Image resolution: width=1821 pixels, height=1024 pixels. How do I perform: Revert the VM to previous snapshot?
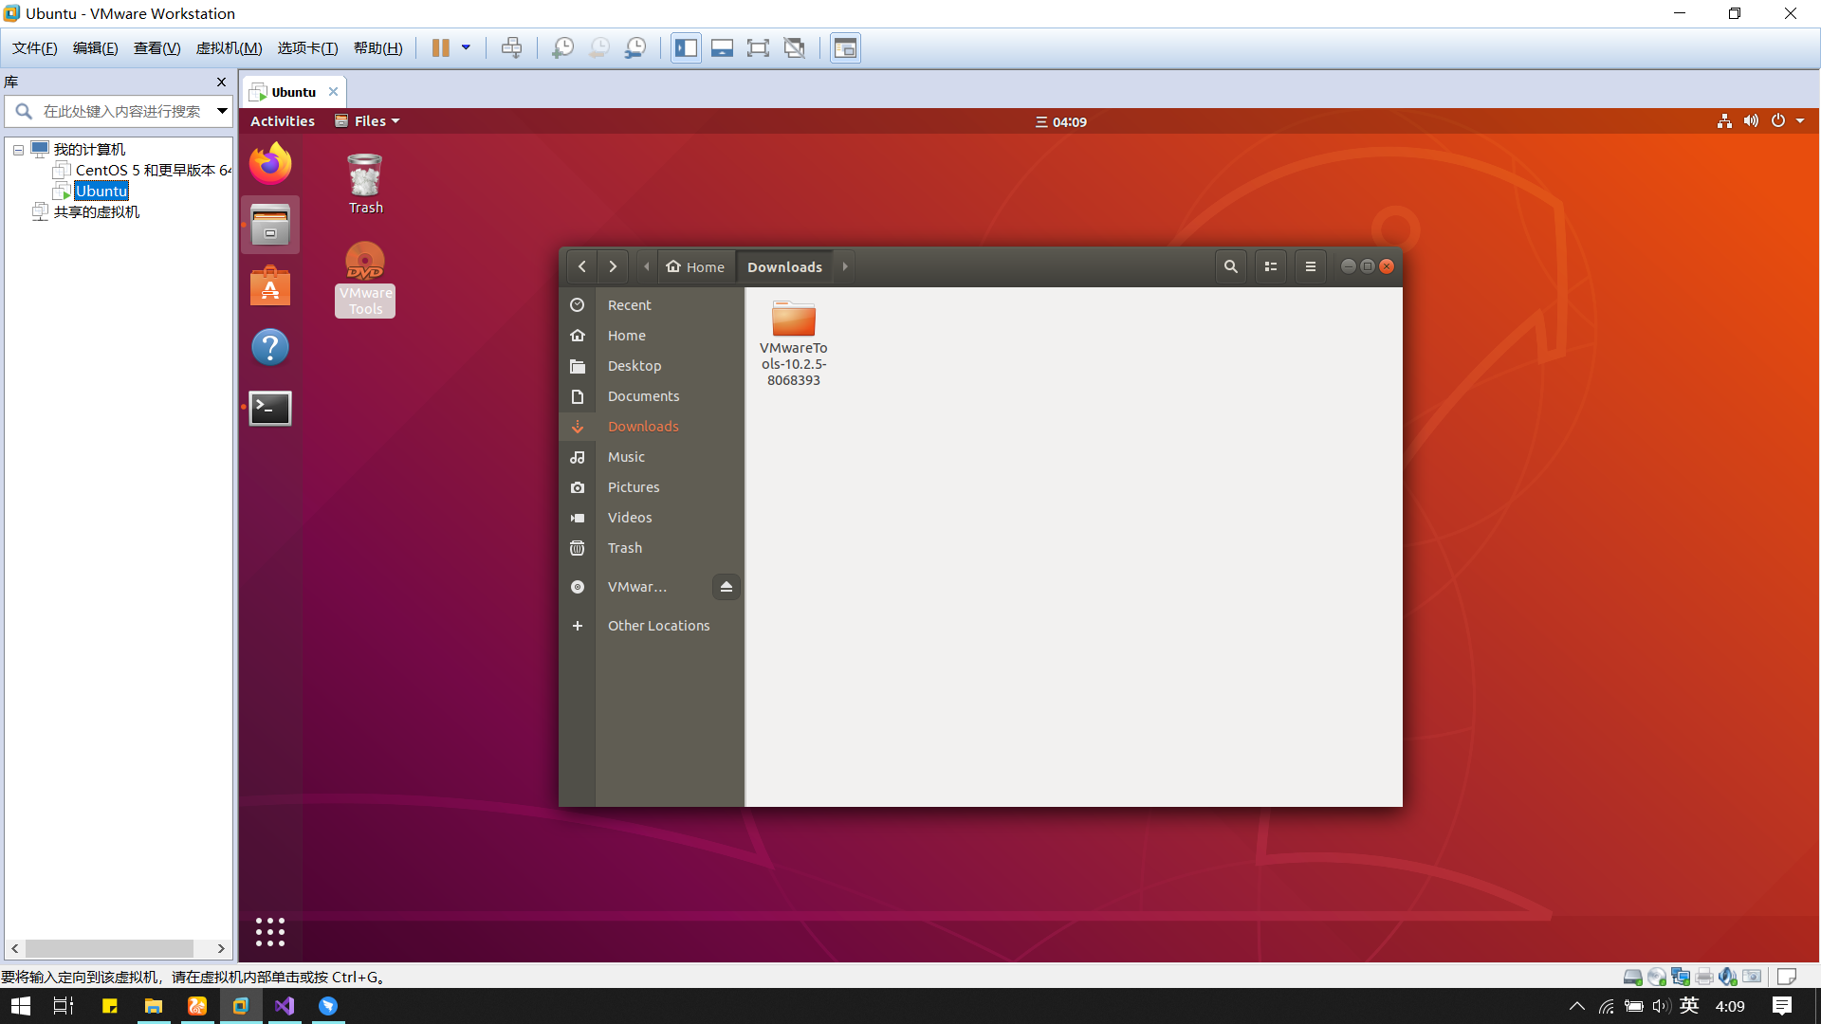598,48
